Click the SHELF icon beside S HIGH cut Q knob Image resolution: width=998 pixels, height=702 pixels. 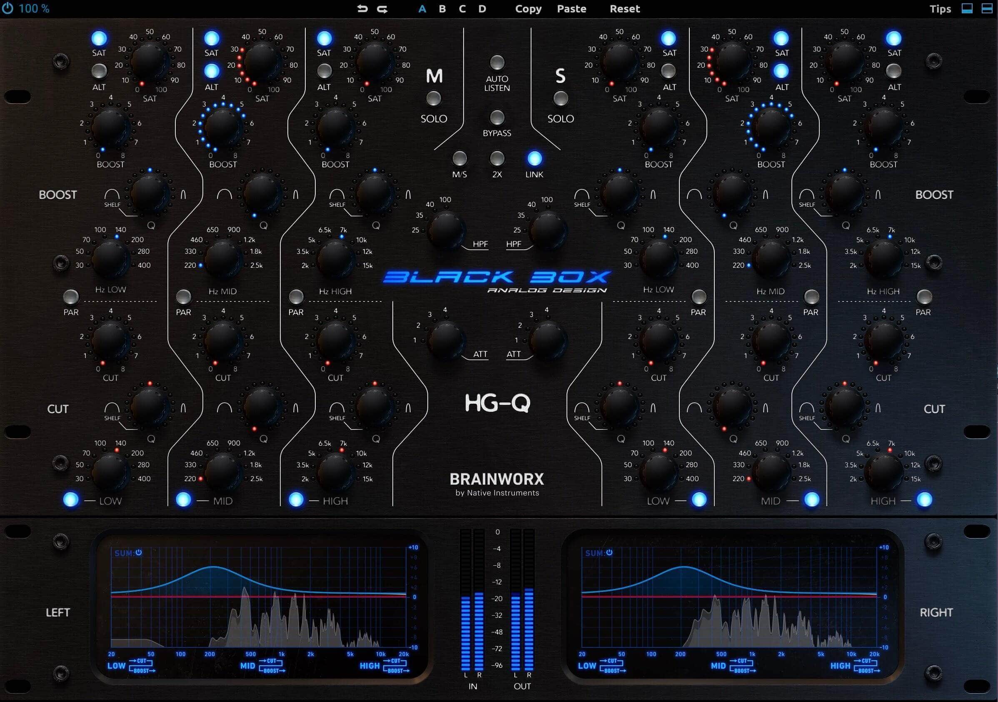[807, 408]
